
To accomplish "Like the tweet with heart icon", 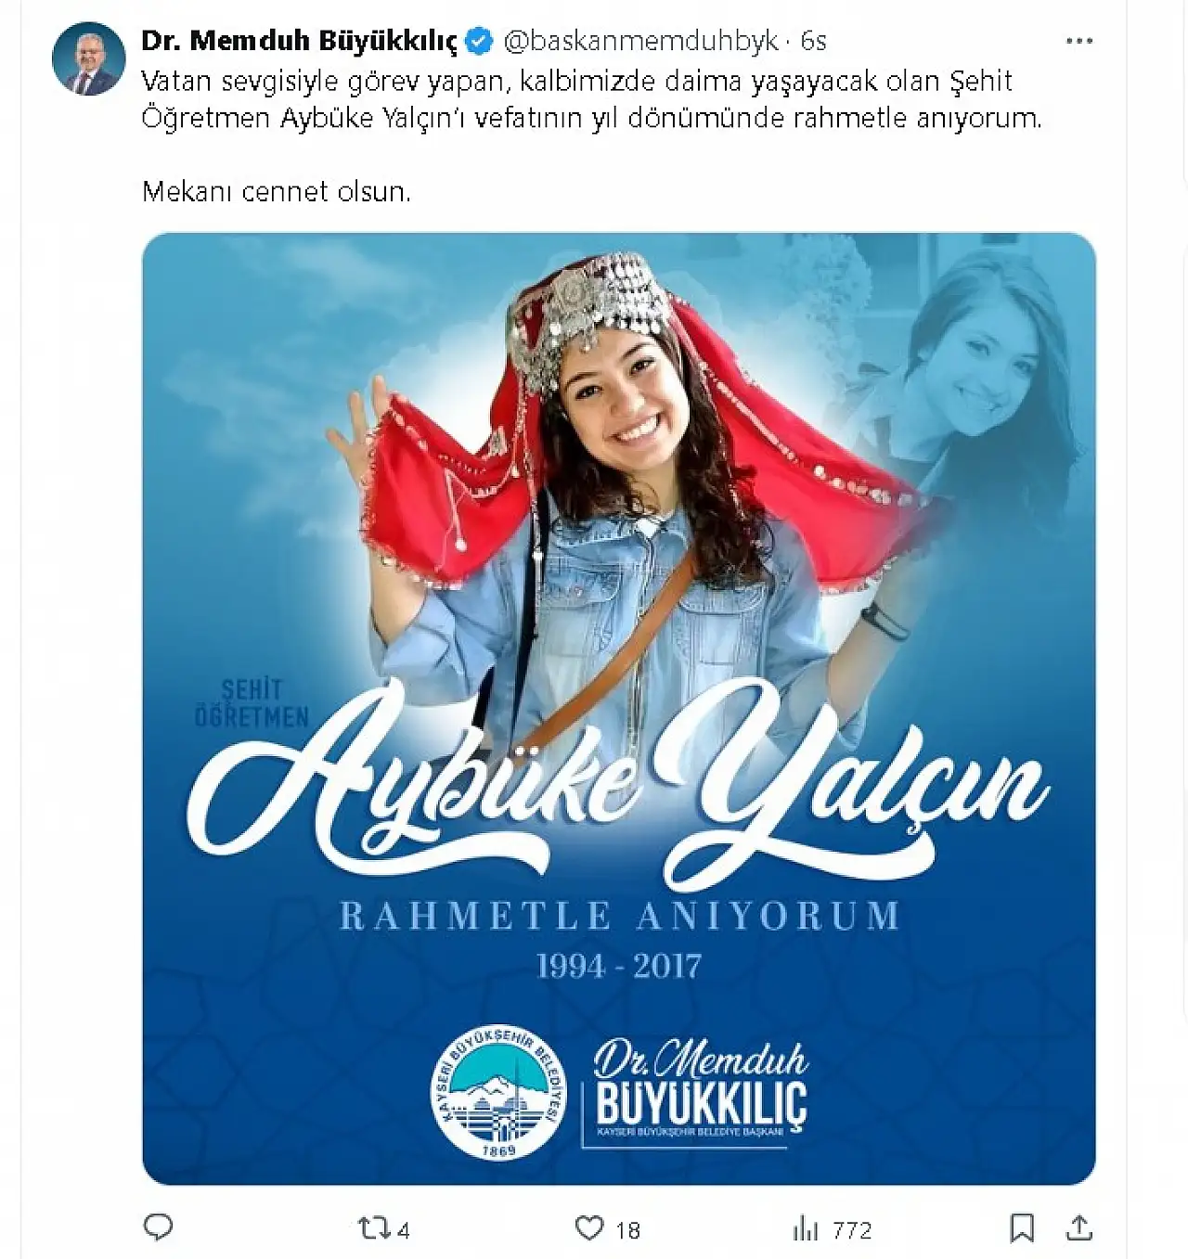I will (x=589, y=1228).
